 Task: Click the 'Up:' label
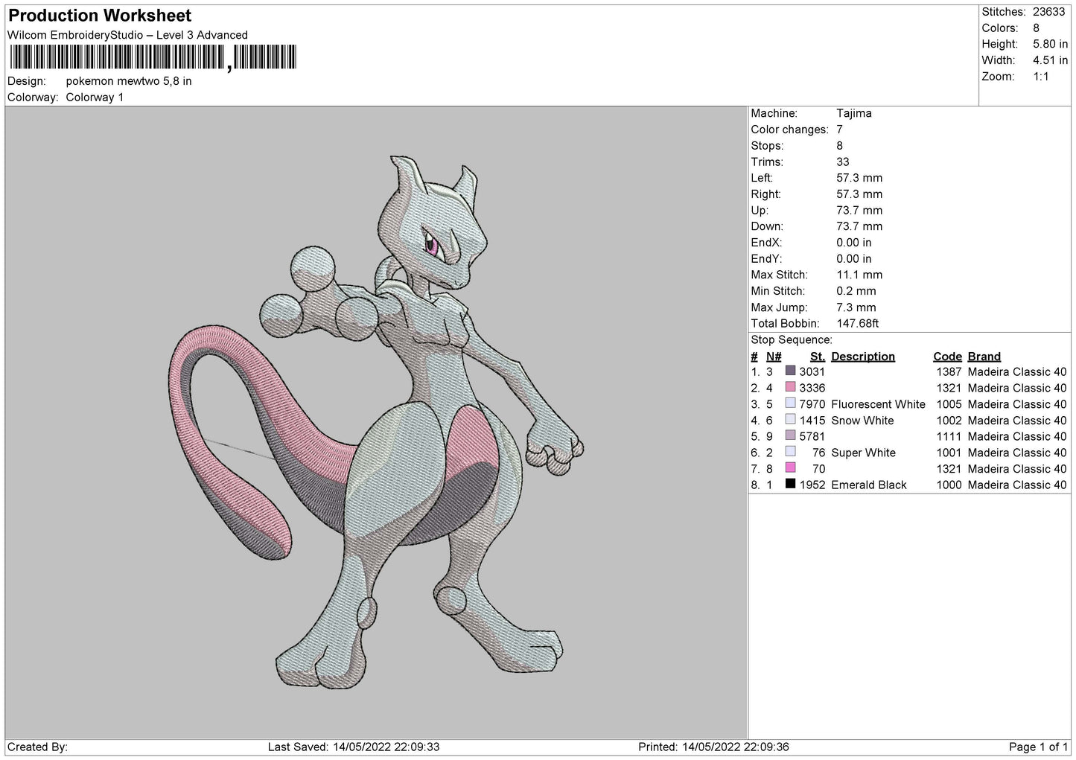(x=760, y=211)
